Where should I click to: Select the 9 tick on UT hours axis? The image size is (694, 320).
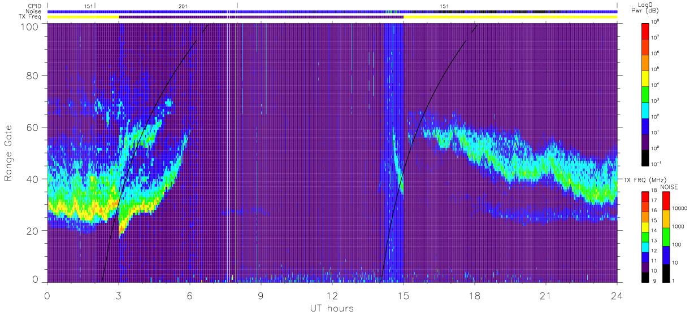261,296
